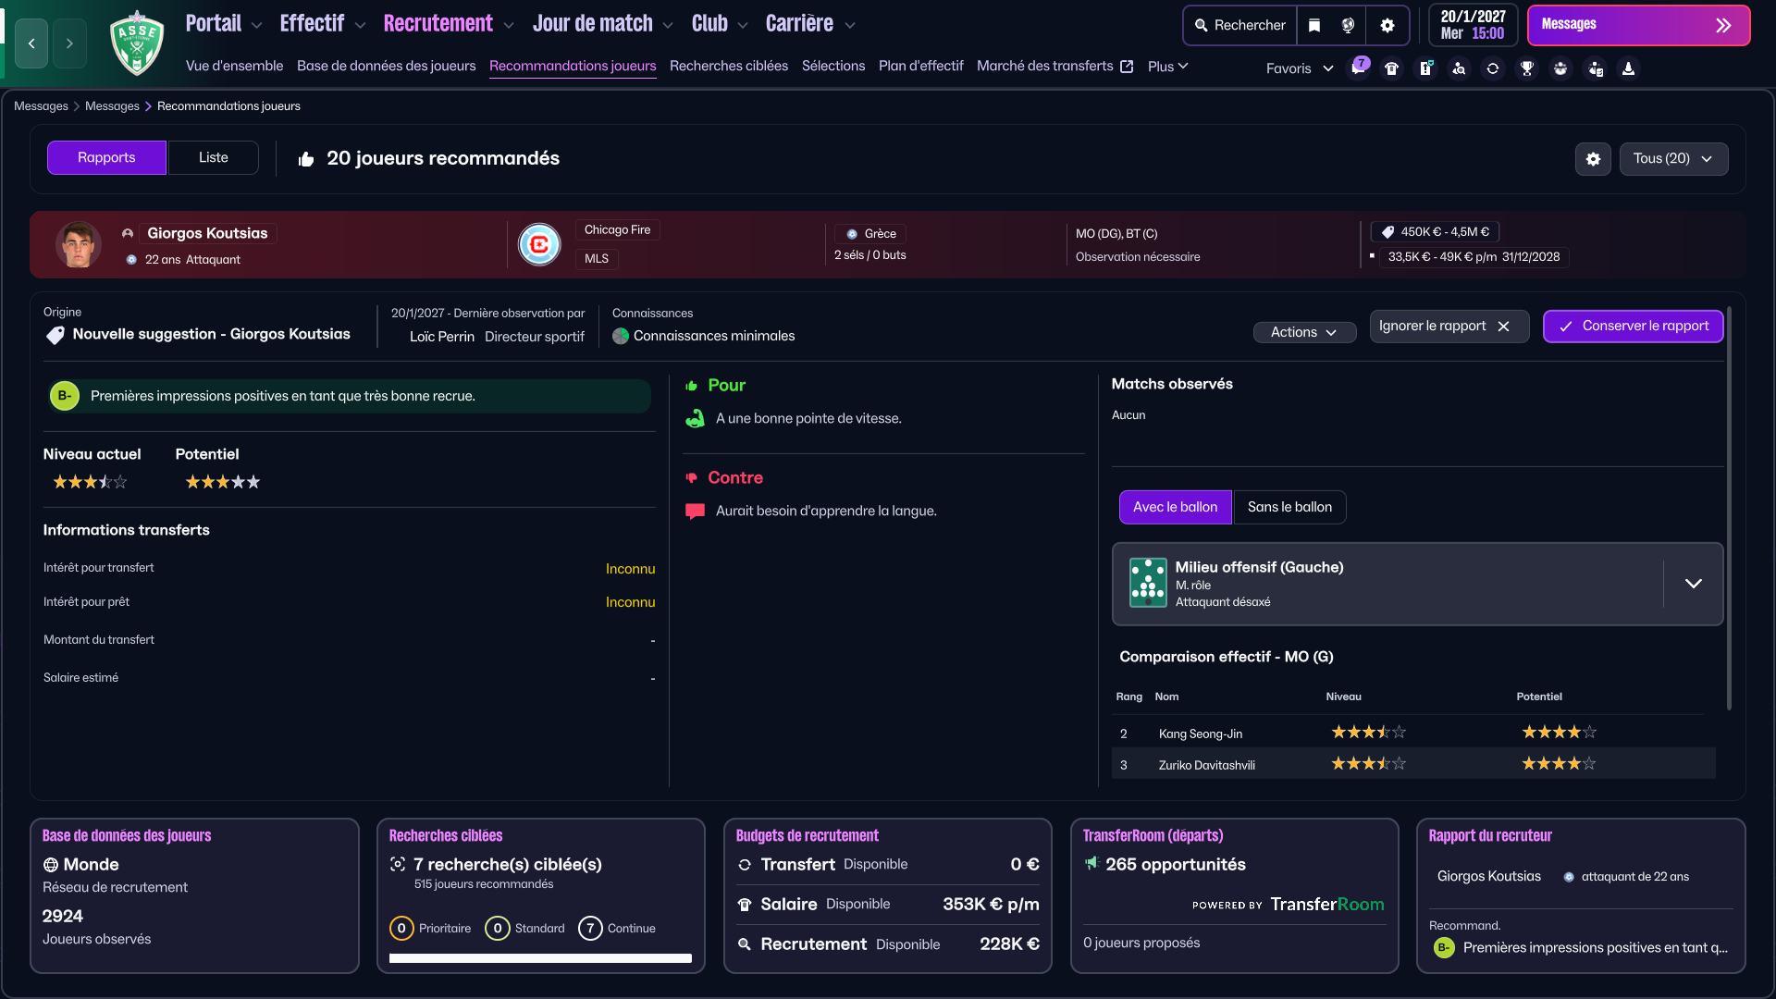Open recommendations settings gear near Tous filter
The height and width of the screenshot is (999, 1776).
pyautogui.click(x=1593, y=159)
